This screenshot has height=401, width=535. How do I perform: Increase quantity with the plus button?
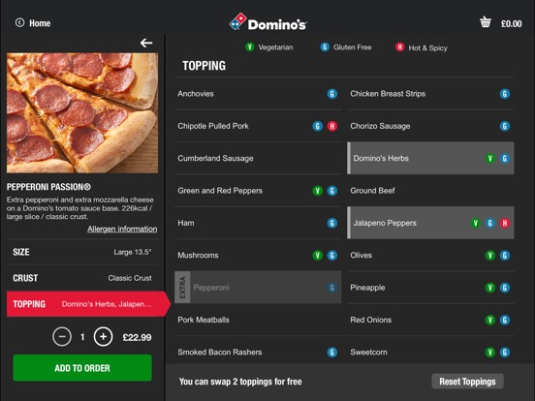[x=103, y=337]
